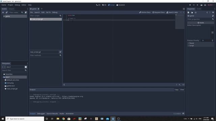216x121 pixels.
Task: Open Inspector object history icon
Action: point(213,12)
